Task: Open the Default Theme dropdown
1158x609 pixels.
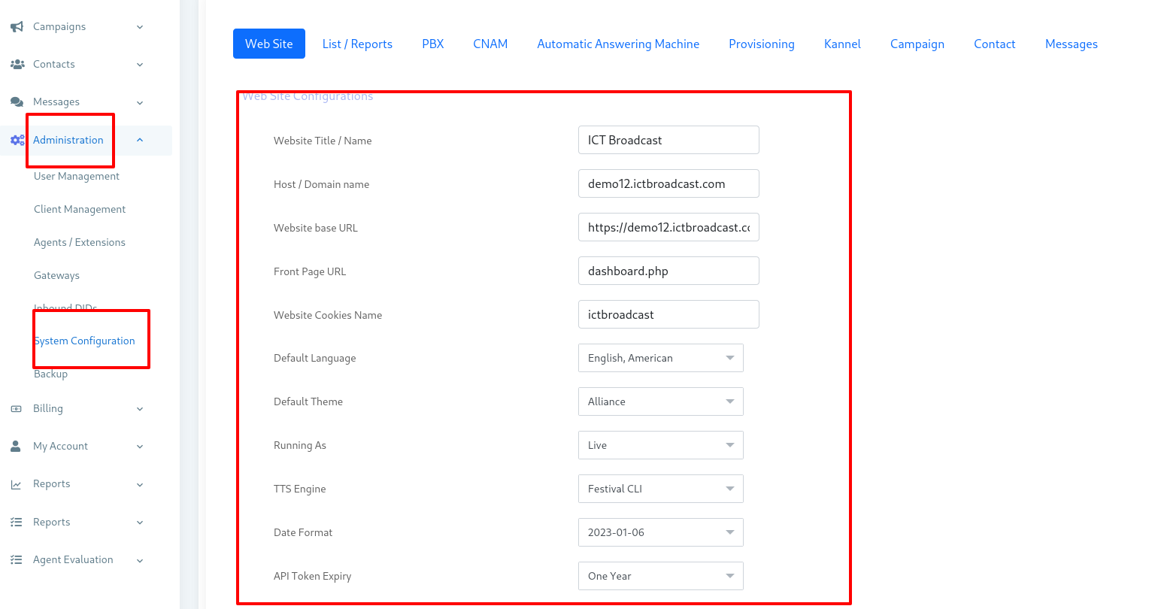Action: (x=660, y=401)
